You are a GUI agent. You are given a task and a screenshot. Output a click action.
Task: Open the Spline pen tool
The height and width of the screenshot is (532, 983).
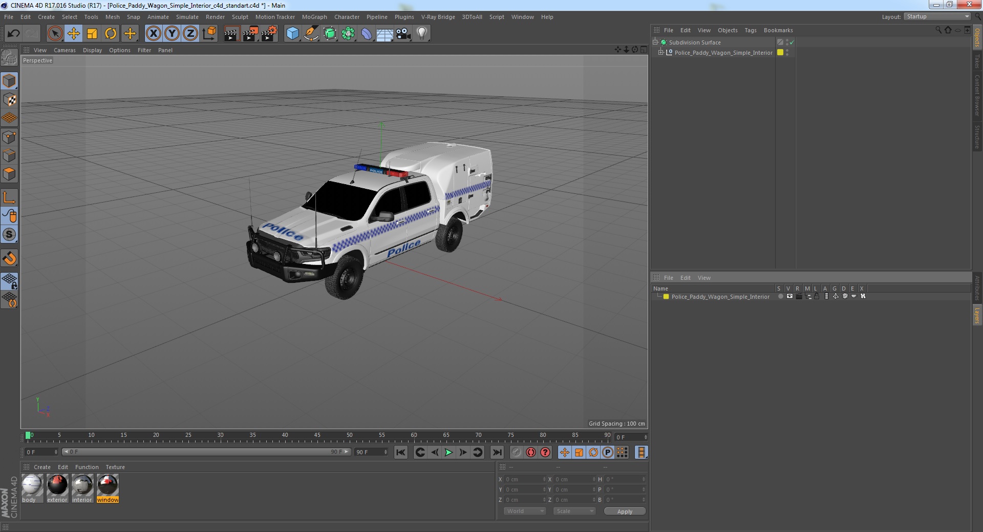[x=311, y=34]
